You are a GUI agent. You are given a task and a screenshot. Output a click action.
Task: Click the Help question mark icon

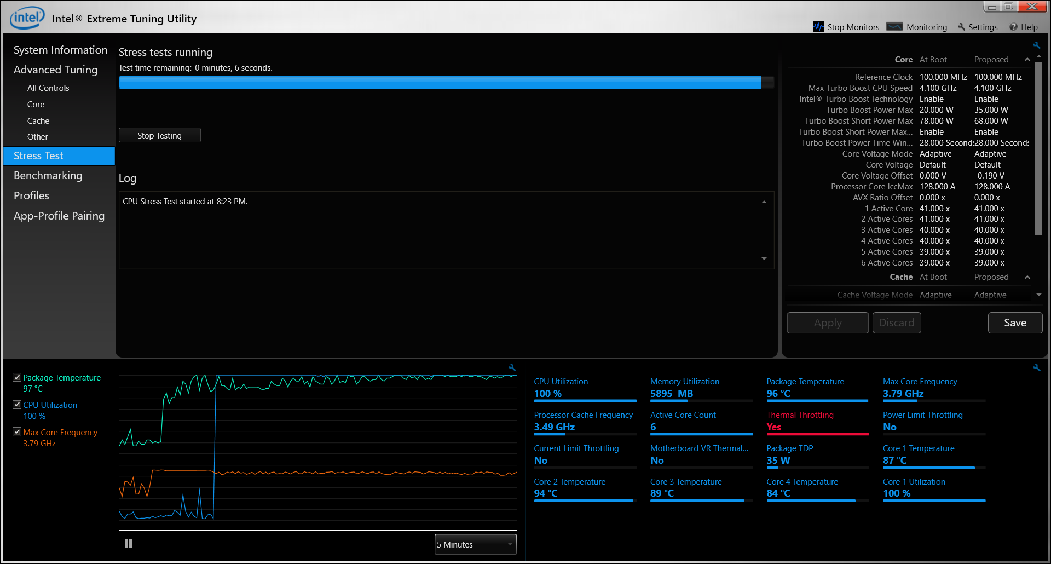1014,27
